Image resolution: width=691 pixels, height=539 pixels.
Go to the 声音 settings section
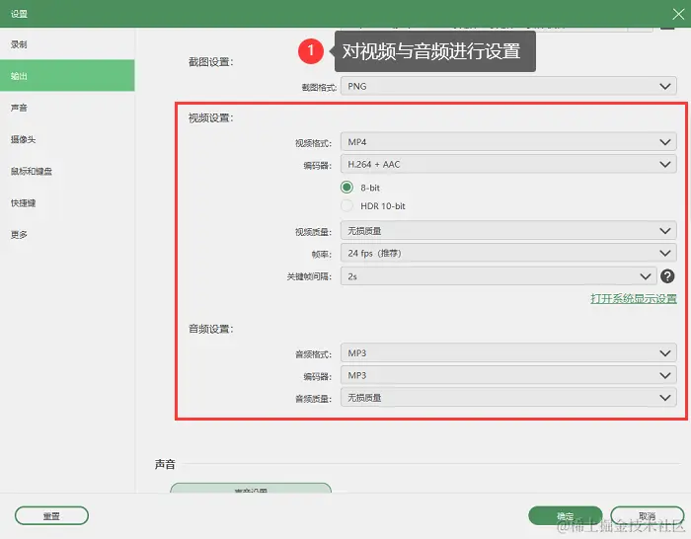[67, 108]
